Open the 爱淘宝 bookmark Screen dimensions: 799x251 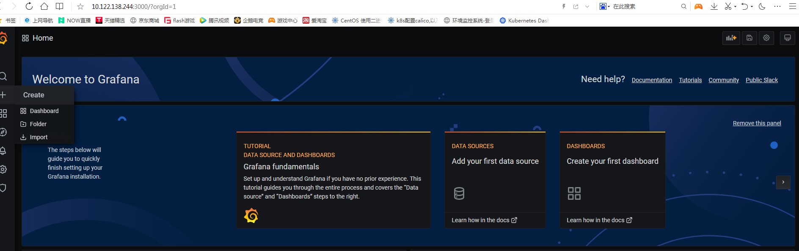[x=314, y=20]
